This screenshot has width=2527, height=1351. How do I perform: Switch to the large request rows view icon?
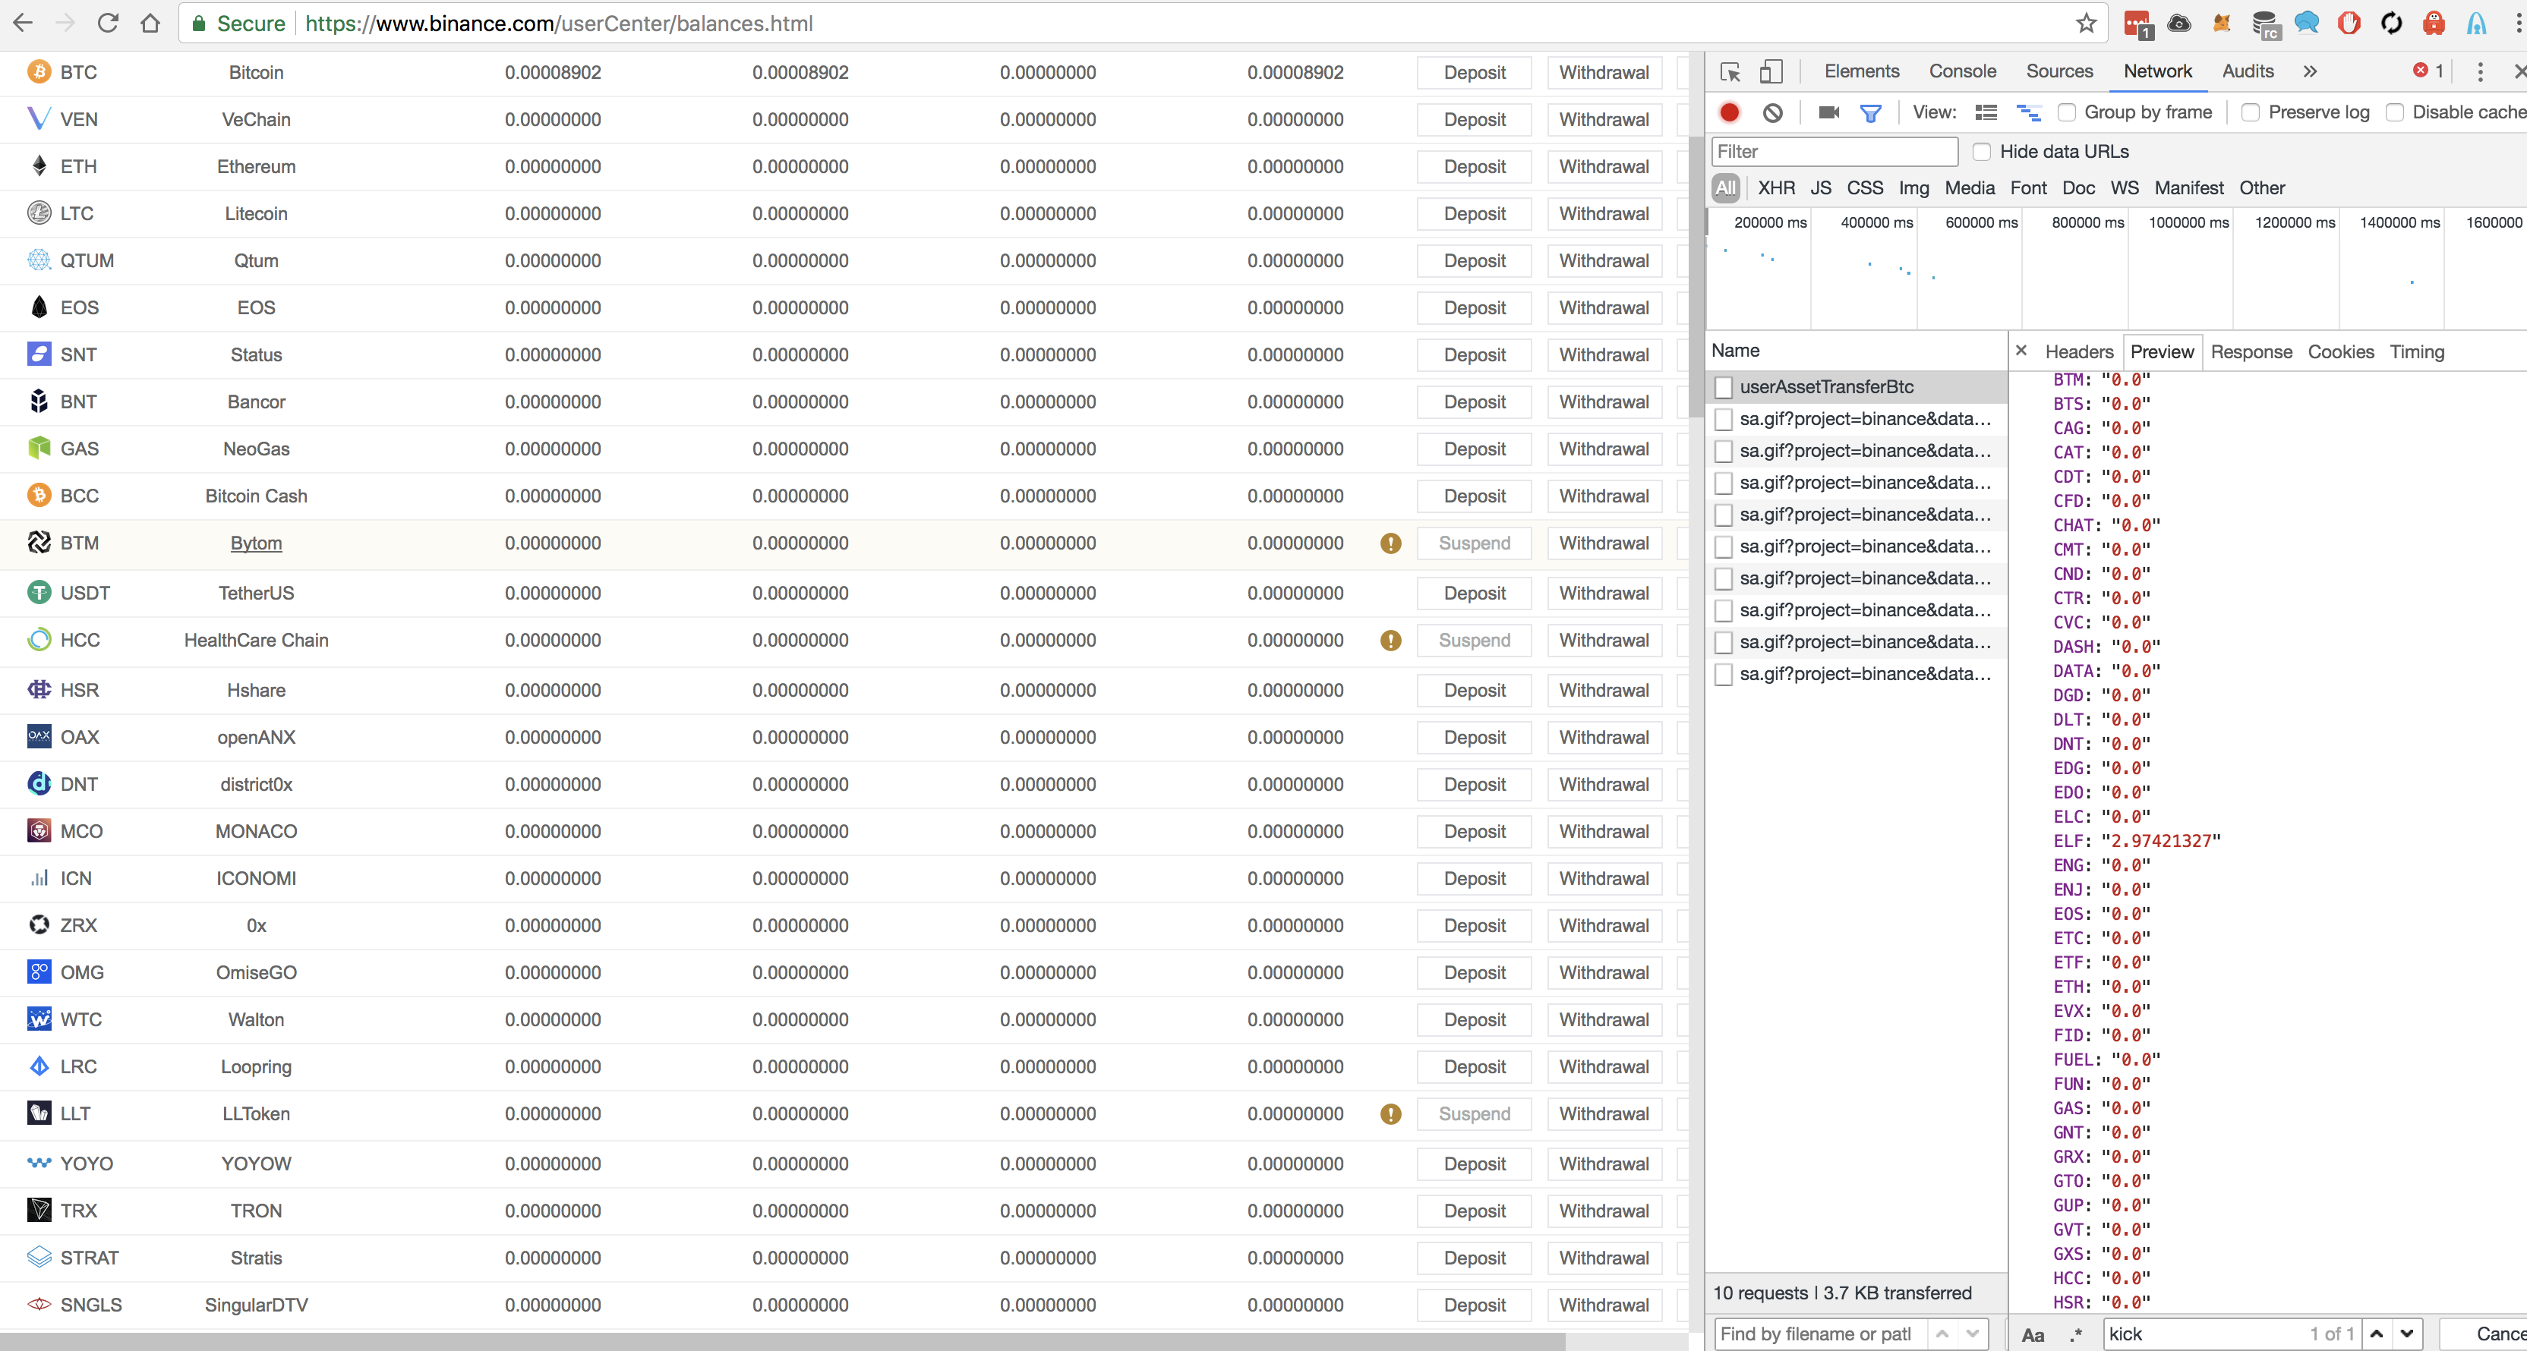[1986, 113]
